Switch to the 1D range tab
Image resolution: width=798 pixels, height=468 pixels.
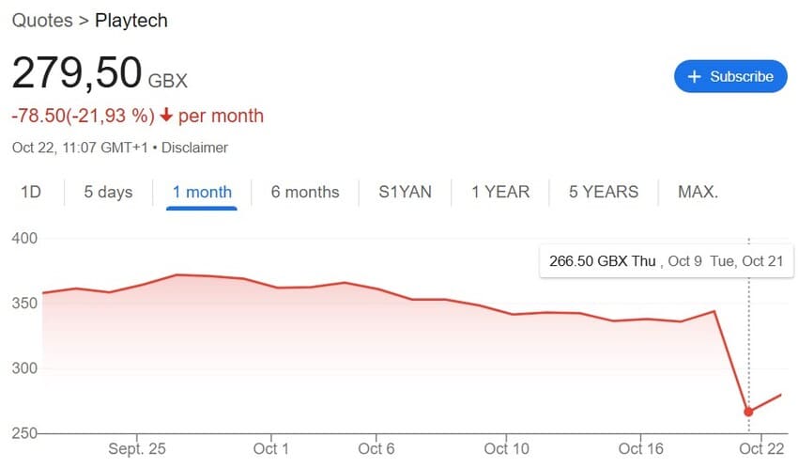point(31,192)
